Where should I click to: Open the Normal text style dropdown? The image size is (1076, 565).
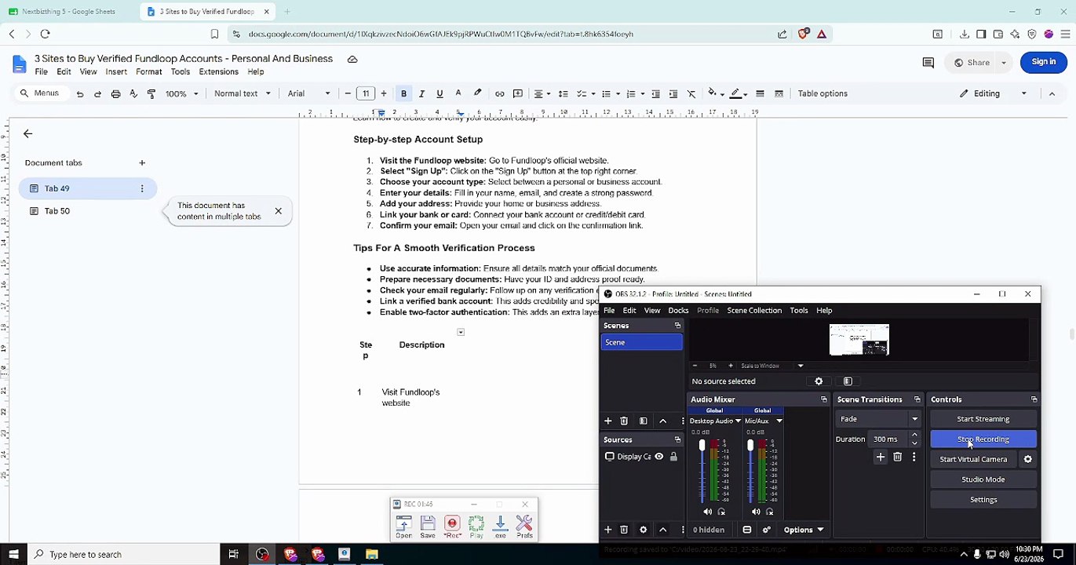click(243, 93)
